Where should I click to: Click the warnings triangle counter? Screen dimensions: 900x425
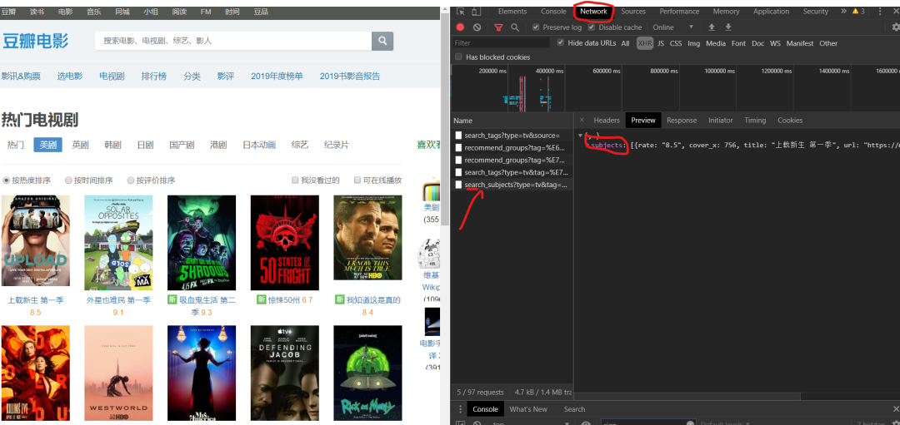click(x=858, y=12)
